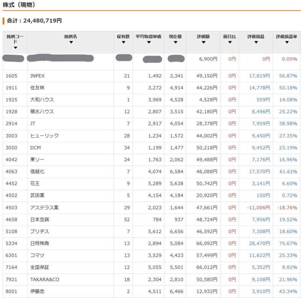Click the JT stock name

click(x=33, y=124)
